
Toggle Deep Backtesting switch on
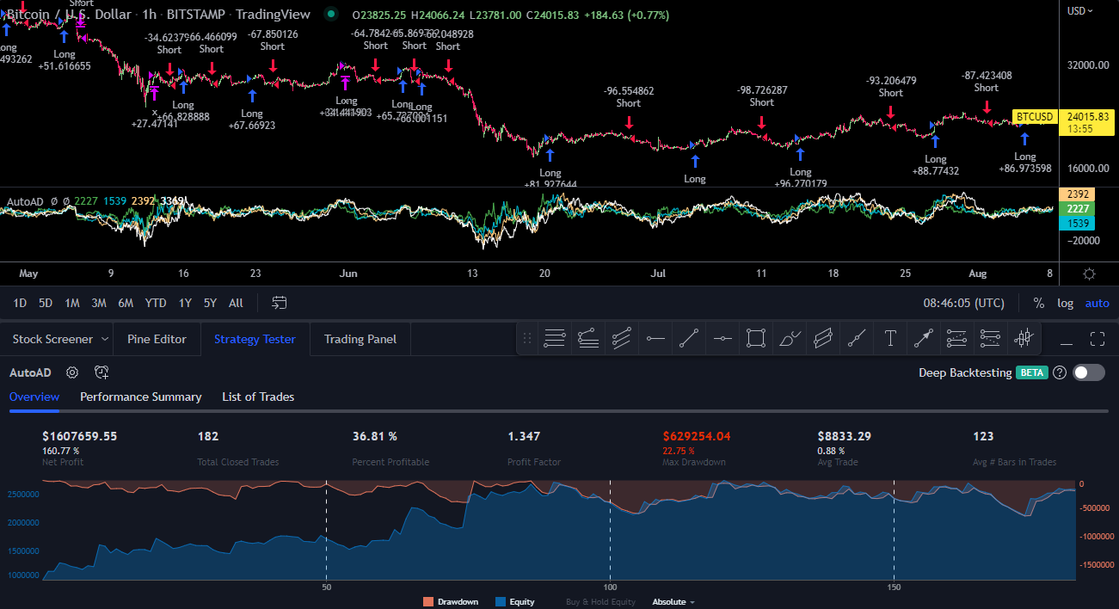(x=1089, y=372)
